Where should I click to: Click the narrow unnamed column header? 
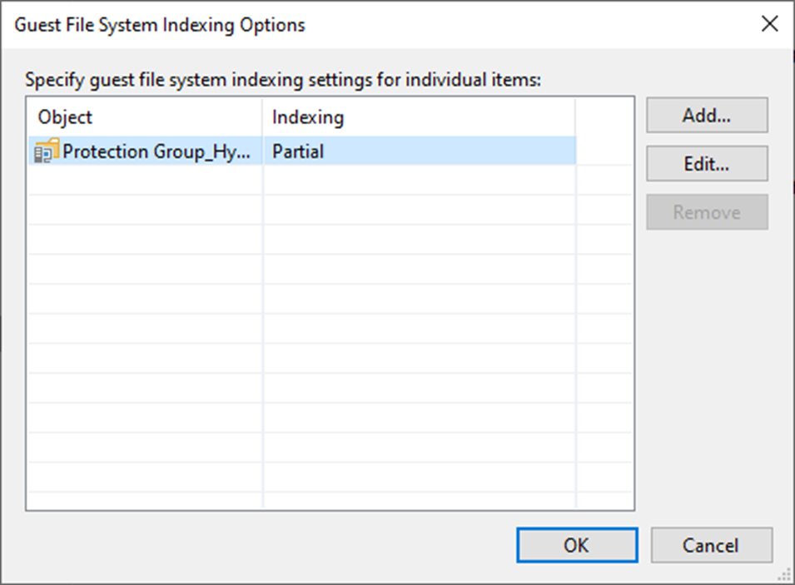pyautogui.click(x=605, y=117)
